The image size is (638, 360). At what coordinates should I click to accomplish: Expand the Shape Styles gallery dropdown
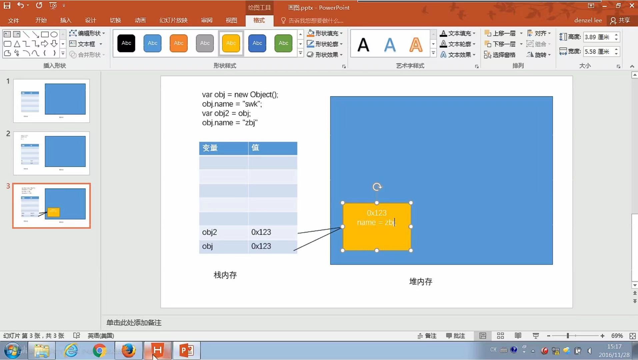pos(300,53)
